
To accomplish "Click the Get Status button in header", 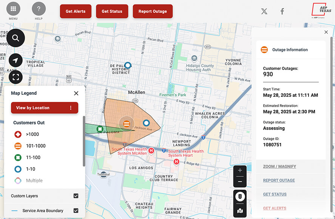I will (x=112, y=11).
